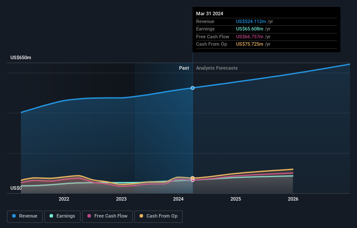This screenshot has height=228, width=357.
Task: Click the teal Earnings legend dot
Action: (x=51, y=216)
